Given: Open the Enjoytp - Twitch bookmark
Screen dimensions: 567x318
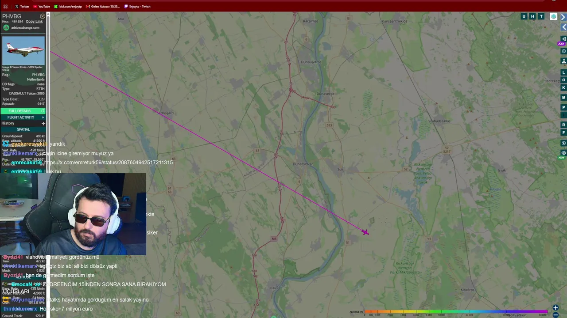Looking at the screenshot, I should click(137, 7).
